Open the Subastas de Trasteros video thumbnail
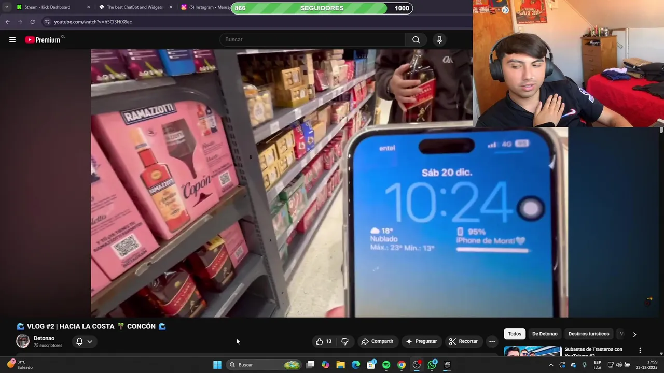 pyautogui.click(x=533, y=352)
